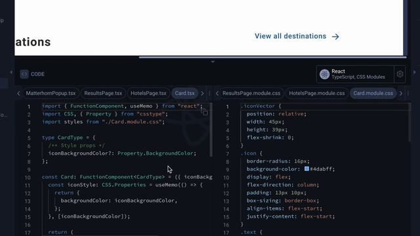Click 'justify-content: flex-start;' css line

click(x=291, y=216)
